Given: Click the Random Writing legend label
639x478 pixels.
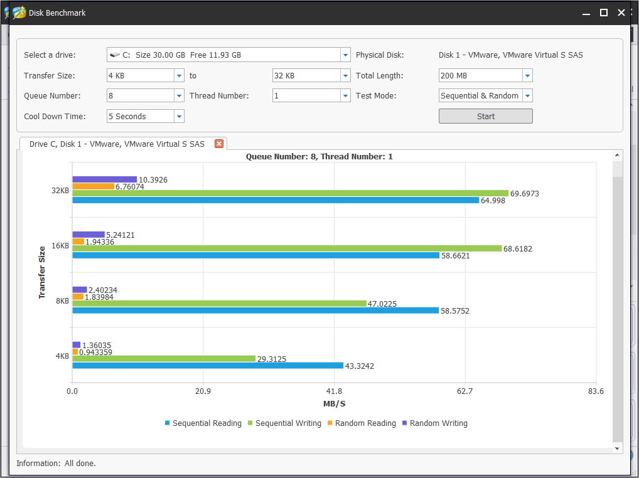Looking at the screenshot, I should click(439, 423).
